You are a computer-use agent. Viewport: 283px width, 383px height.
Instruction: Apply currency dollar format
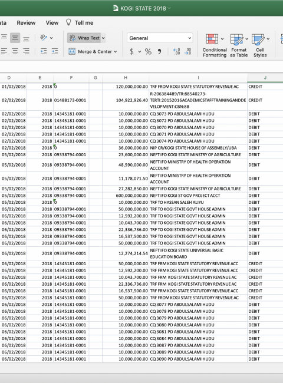coord(131,51)
